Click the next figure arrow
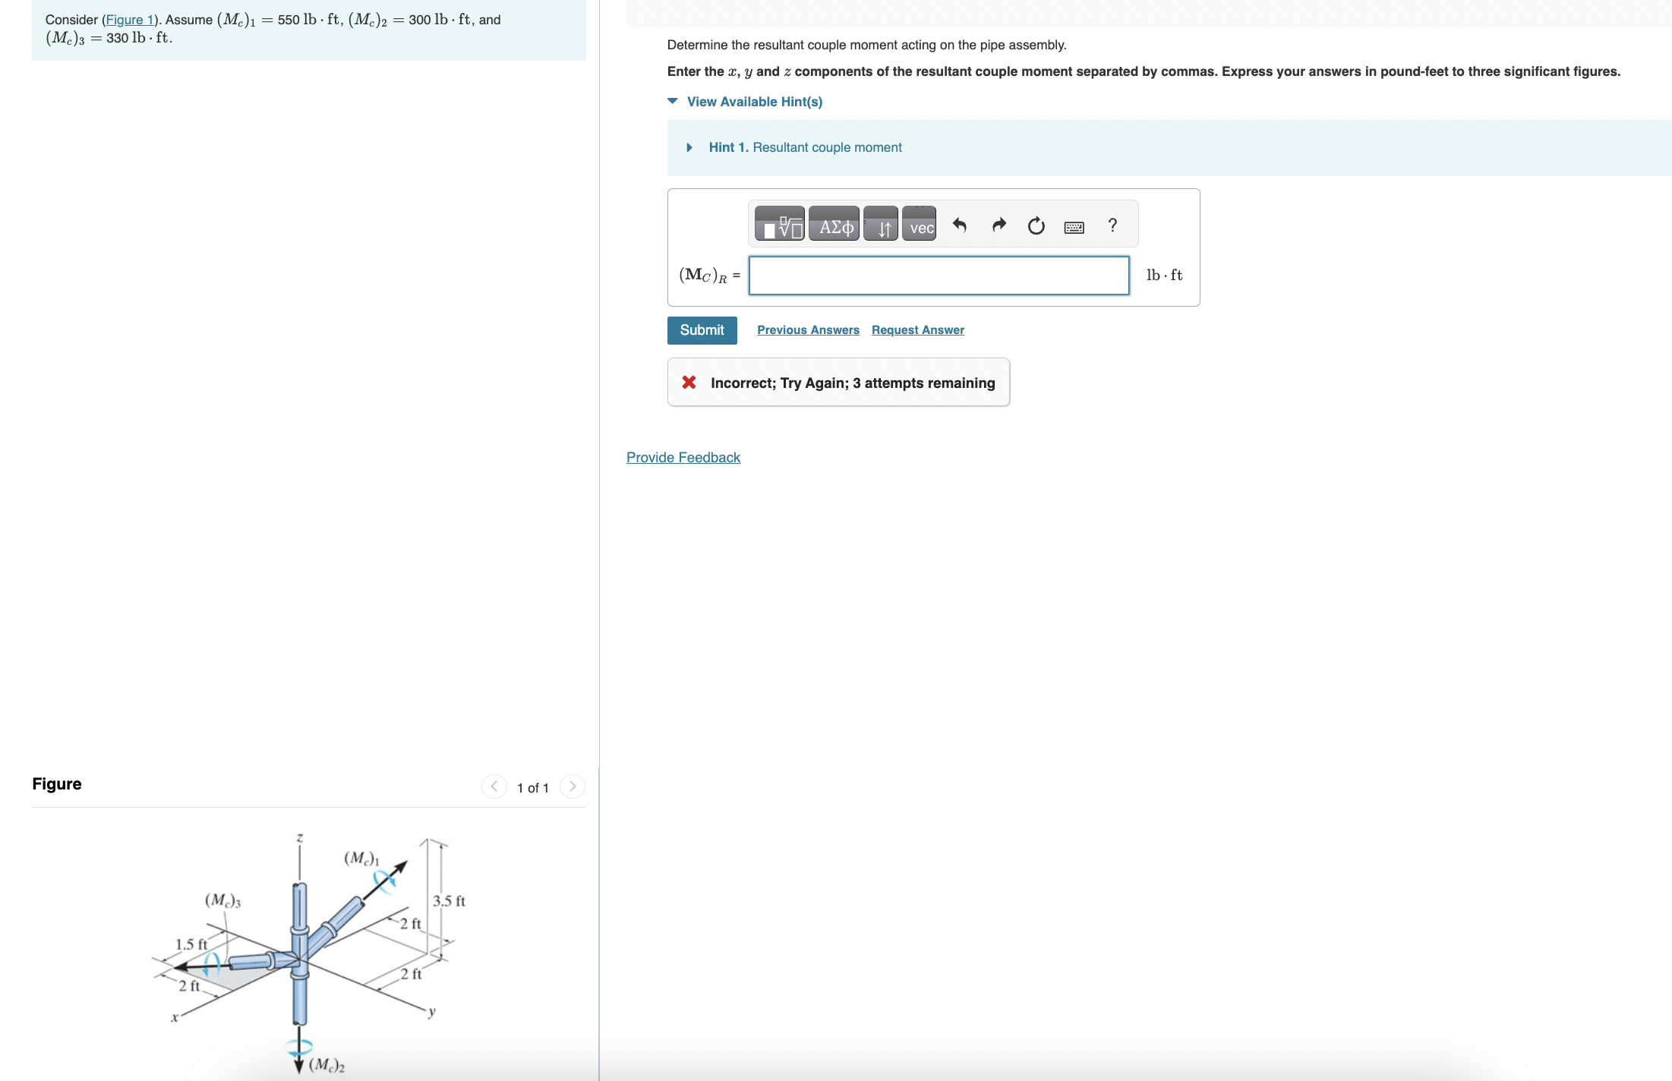Screen dimensions: 1672x1081 tap(572, 786)
